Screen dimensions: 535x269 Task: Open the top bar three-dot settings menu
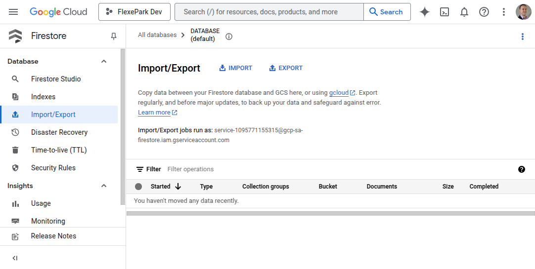pos(504,12)
